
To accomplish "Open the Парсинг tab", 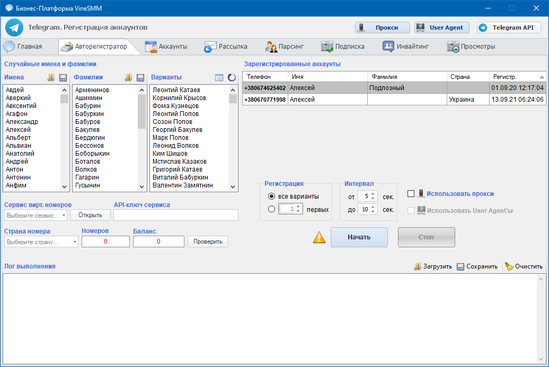I will coord(285,47).
